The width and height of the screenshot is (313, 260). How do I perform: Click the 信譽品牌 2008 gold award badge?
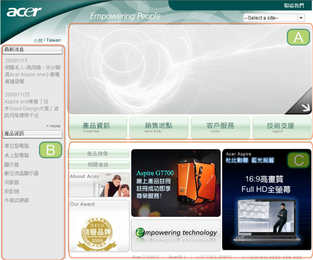pos(97,234)
